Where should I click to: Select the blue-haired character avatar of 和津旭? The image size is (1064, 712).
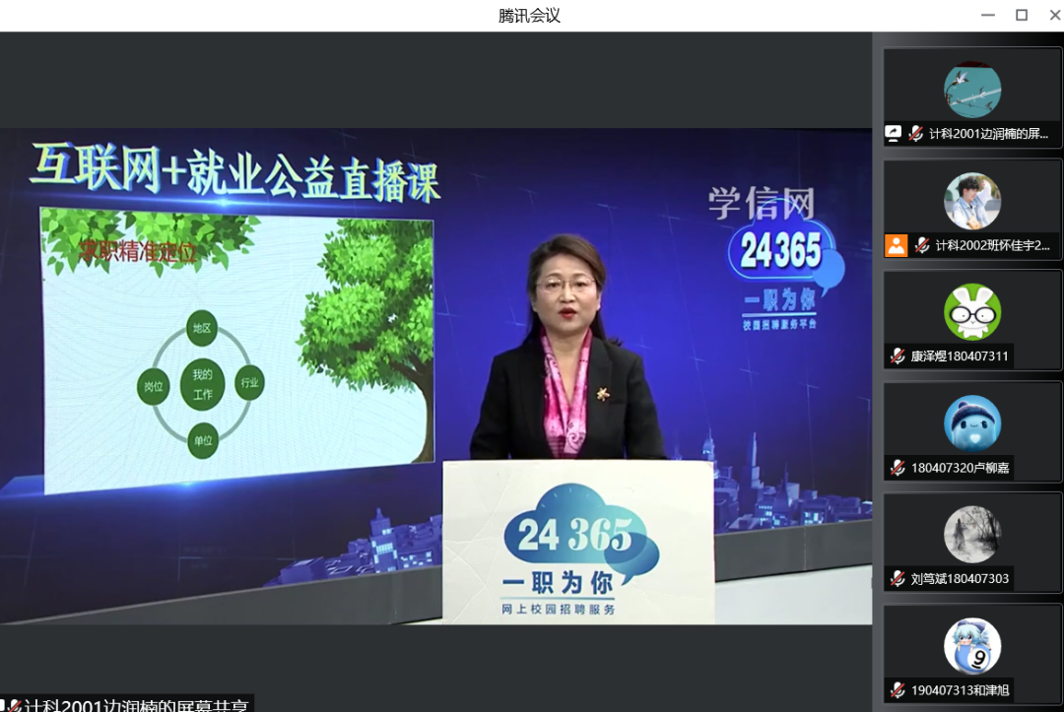pos(971,646)
